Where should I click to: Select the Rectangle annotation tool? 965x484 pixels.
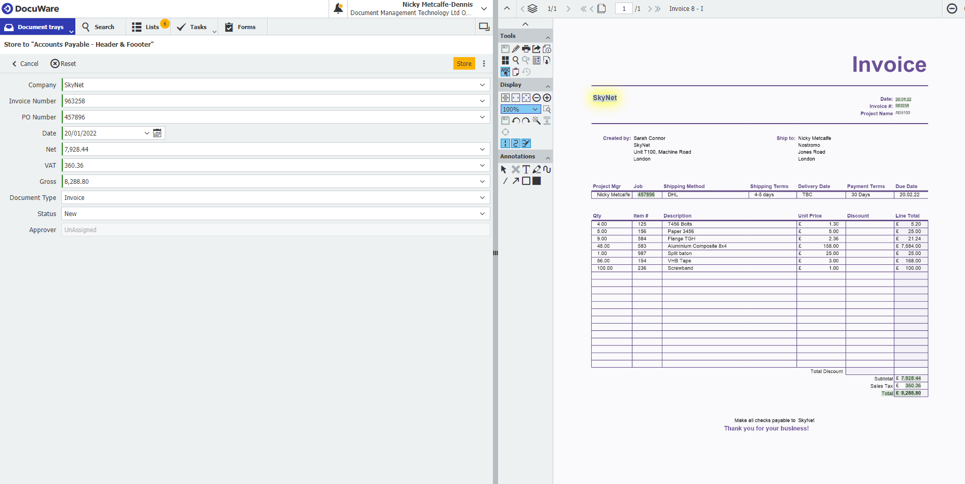coord(526,180)
